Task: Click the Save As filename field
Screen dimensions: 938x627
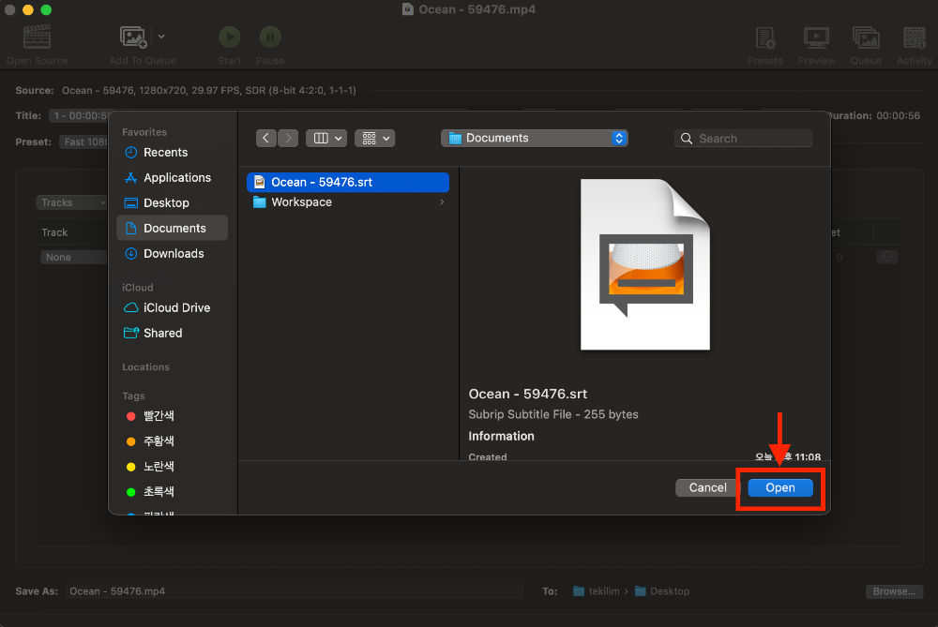Action: click(x=295, y=591)
